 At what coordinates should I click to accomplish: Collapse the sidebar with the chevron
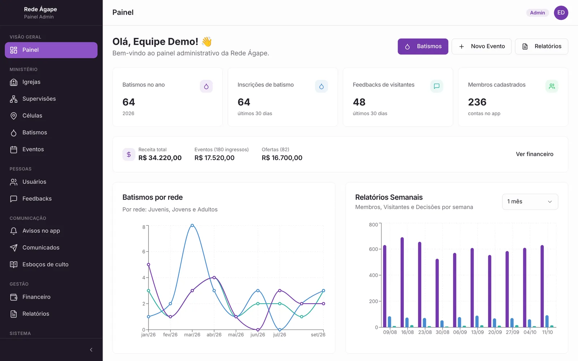click(91, 350)
